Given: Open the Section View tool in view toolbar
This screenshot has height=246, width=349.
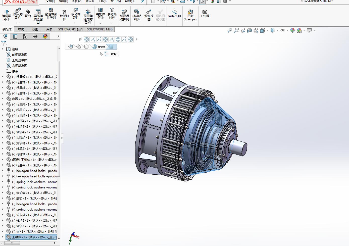Looking at the screenshot, I should coord(249,30).
